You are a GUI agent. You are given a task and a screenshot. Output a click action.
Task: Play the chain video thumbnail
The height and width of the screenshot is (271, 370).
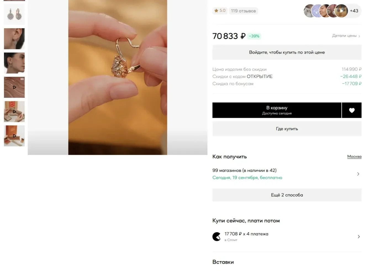[14, 87]
